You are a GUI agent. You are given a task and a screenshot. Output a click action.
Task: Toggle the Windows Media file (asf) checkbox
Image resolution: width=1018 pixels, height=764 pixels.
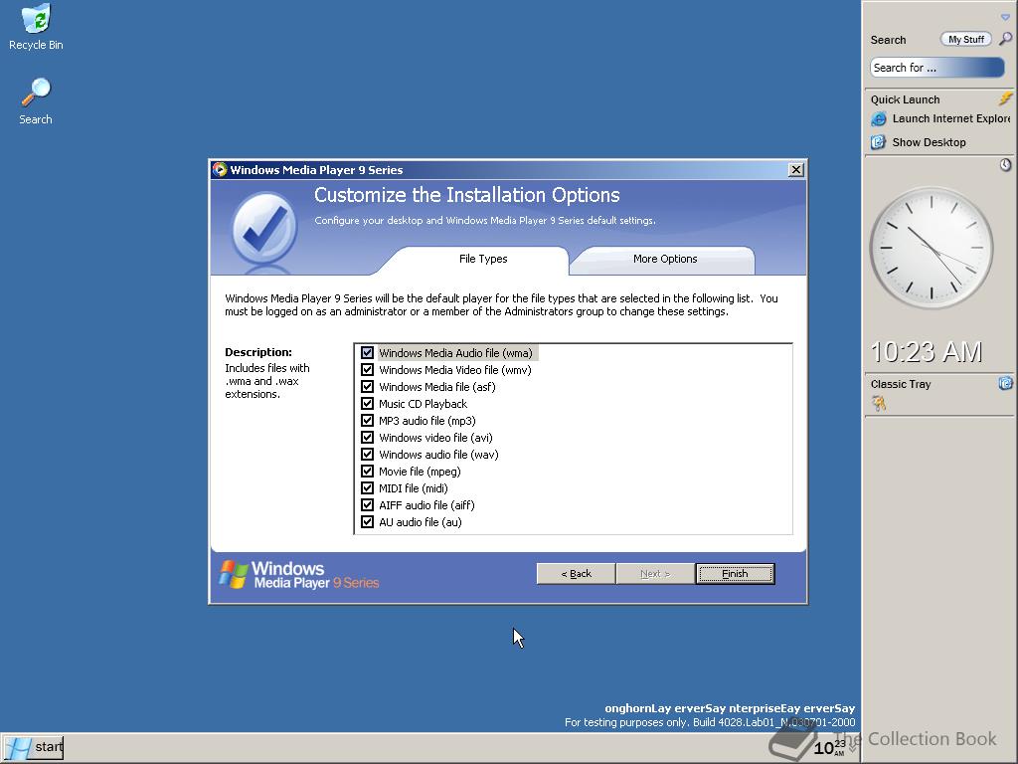(368, 387)
